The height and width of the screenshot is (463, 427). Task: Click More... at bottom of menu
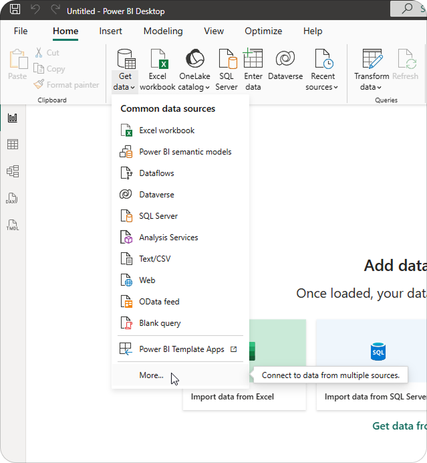pyautogui.click(x=180, y=375)
